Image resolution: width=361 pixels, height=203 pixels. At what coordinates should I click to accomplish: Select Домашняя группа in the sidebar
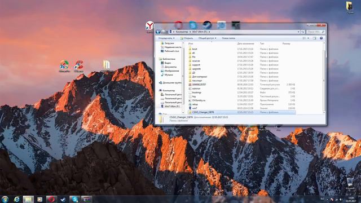point(170,83)
